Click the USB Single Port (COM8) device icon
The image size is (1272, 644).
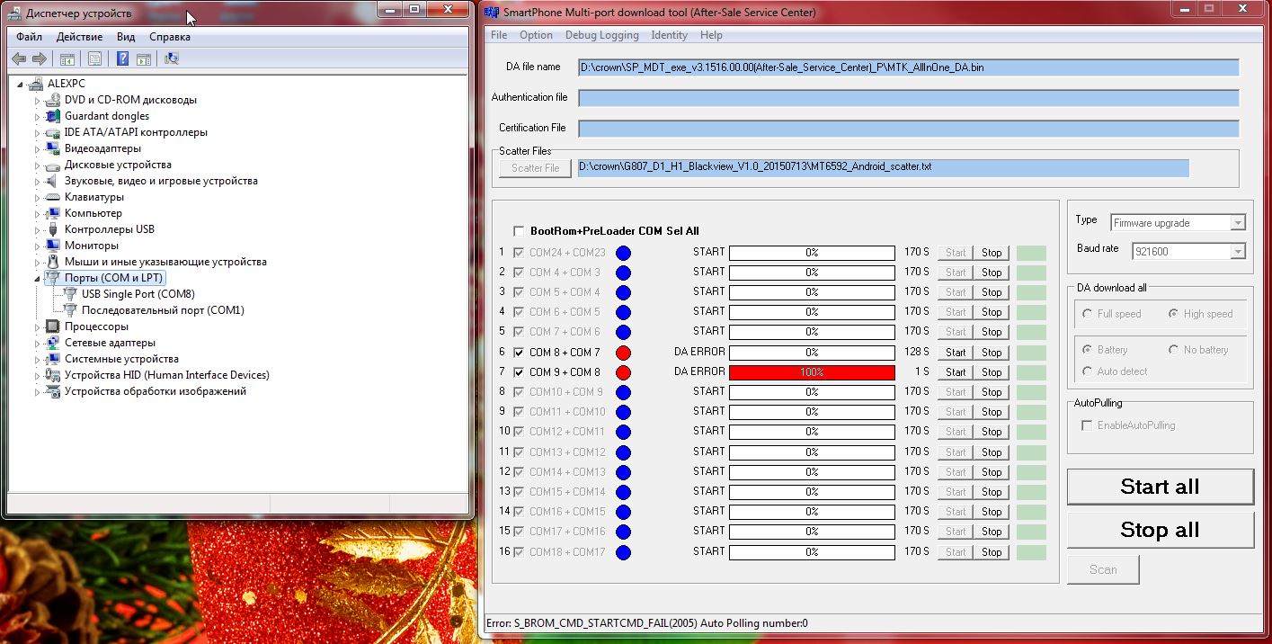tap(69, 294)
